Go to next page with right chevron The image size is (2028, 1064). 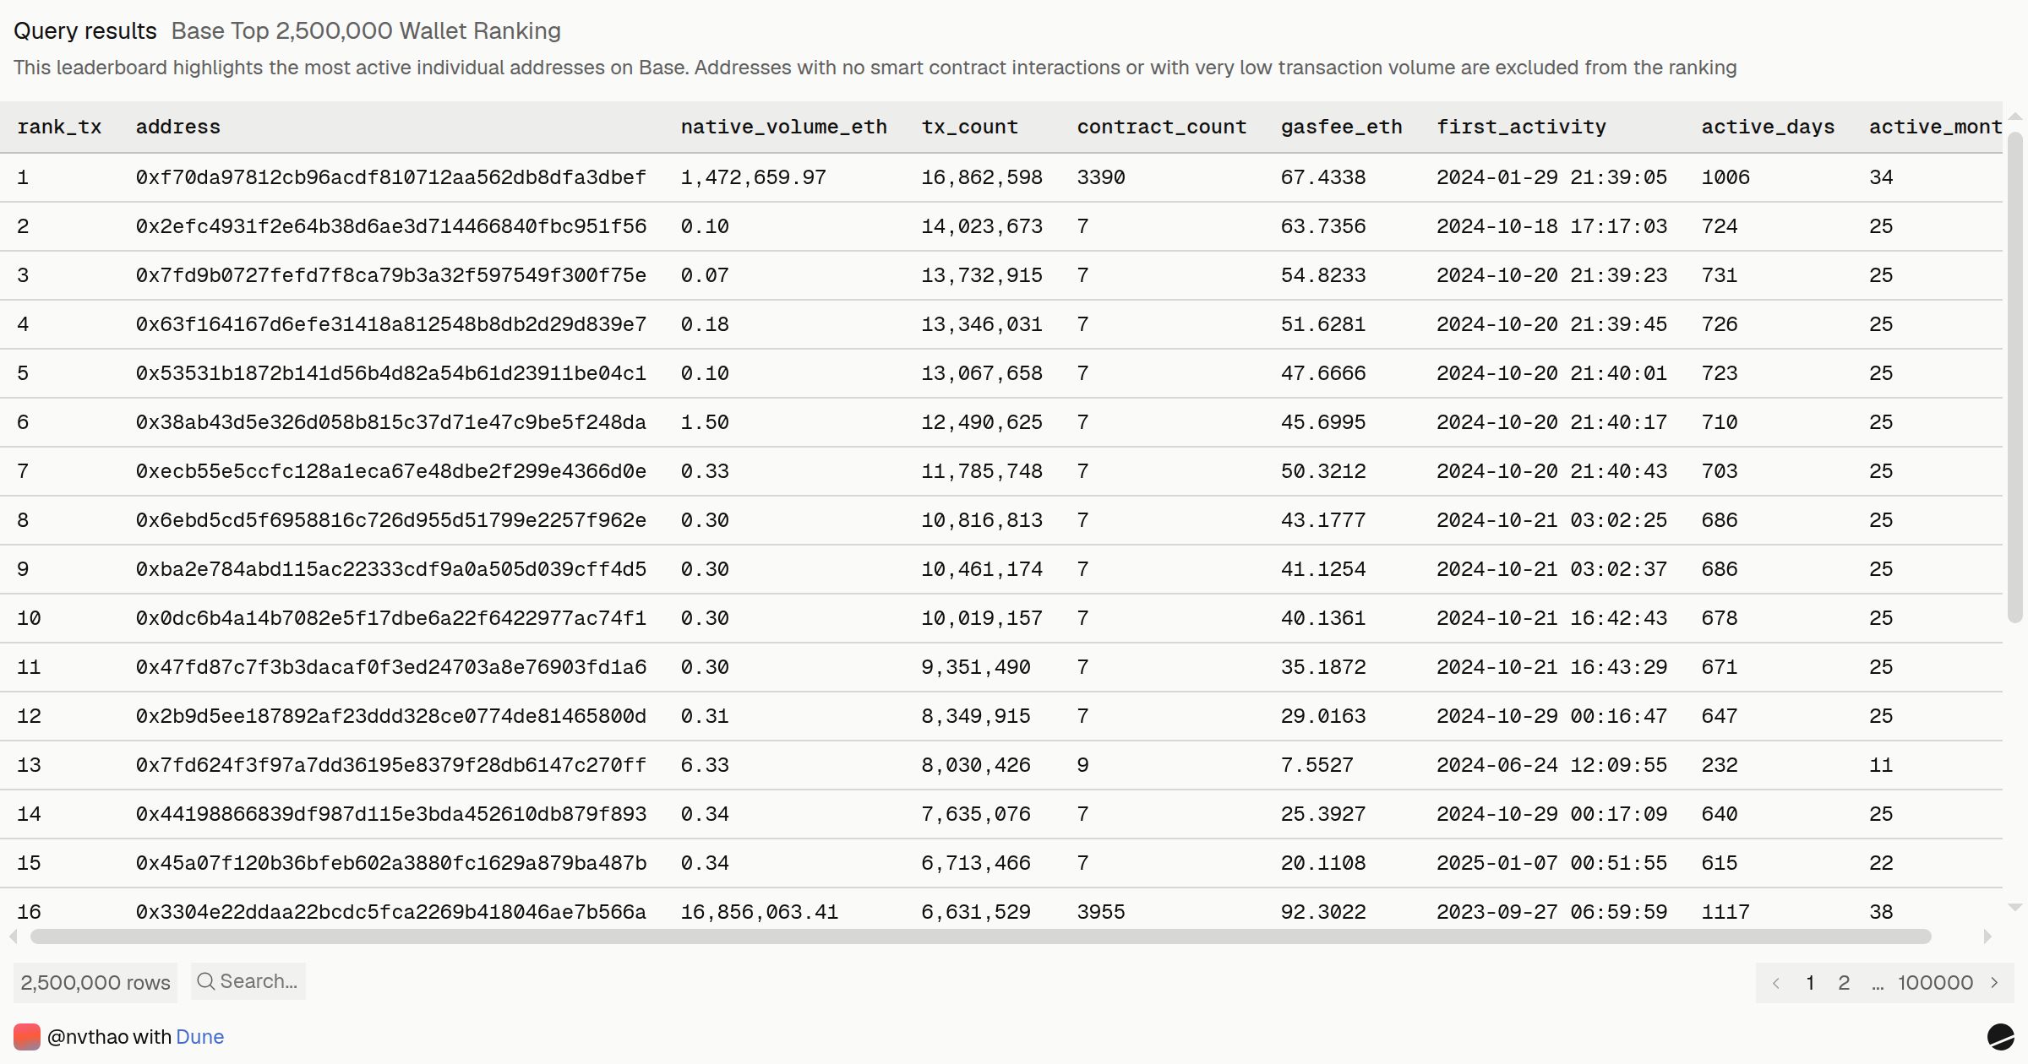pyautogui.click(x=1994, y=983)
